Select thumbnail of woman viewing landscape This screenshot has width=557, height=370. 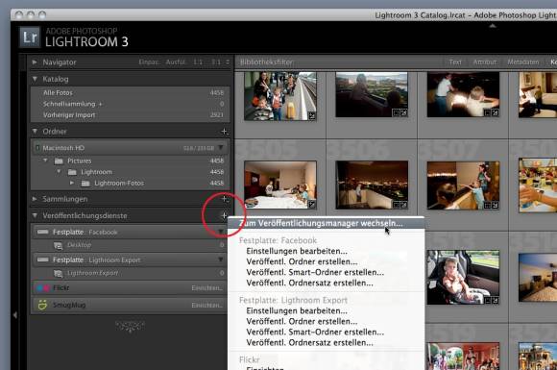(372, 94)
